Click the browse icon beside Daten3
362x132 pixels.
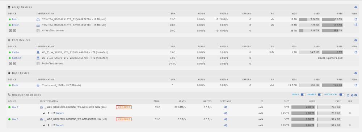[x=54, y=113]
